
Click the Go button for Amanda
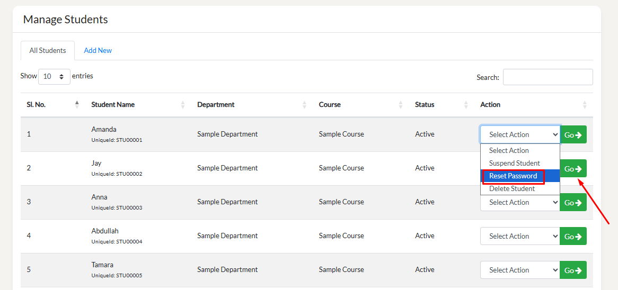click(573, 134)
